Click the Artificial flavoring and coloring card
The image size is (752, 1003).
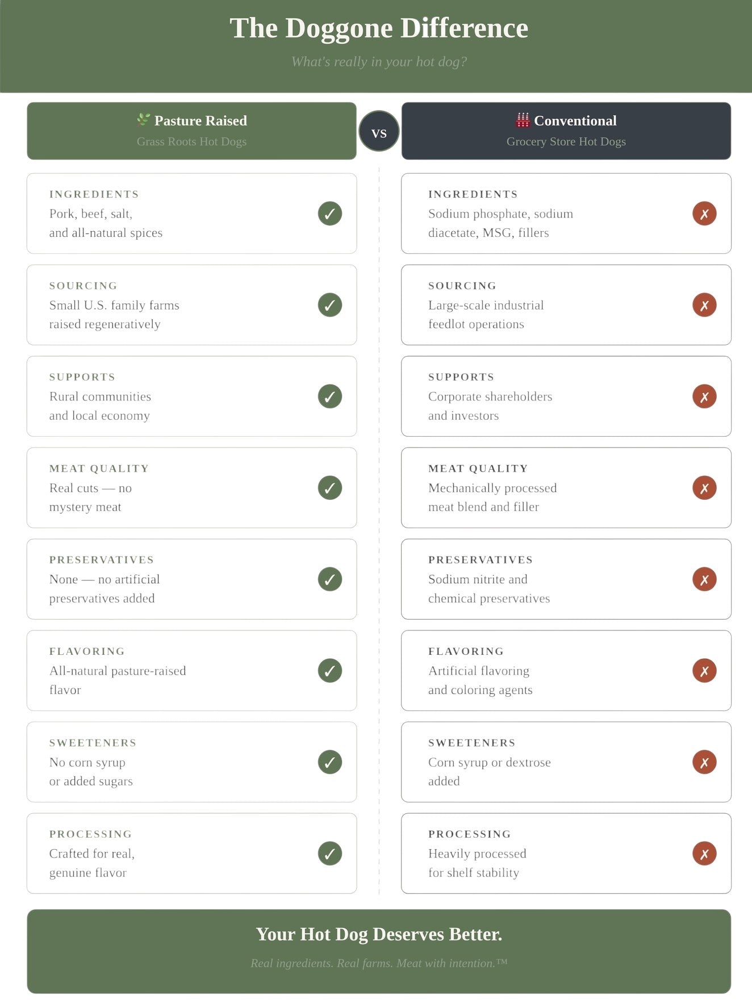coord(566,671)
